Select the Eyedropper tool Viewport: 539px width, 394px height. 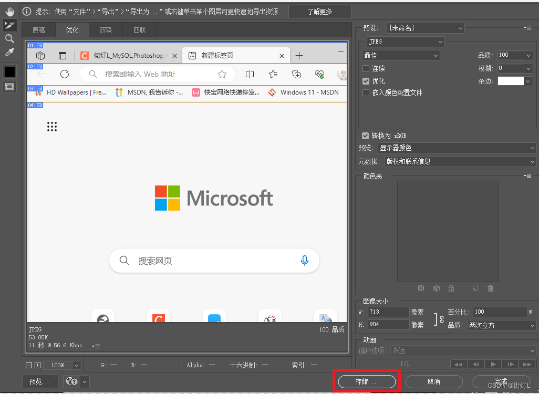pos(9,52)
